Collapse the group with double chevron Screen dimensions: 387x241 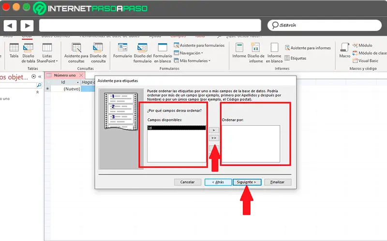tap(38, 92)
